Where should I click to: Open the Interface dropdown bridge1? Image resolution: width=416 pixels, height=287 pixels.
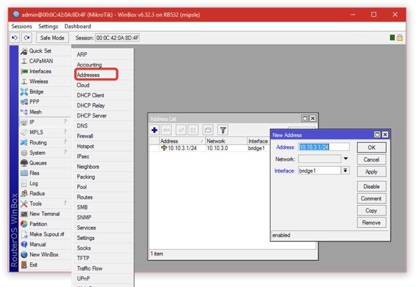tap(345, 171)
